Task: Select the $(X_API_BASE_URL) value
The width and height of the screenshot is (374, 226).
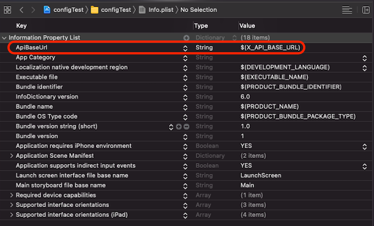Action: pos(270,48)
